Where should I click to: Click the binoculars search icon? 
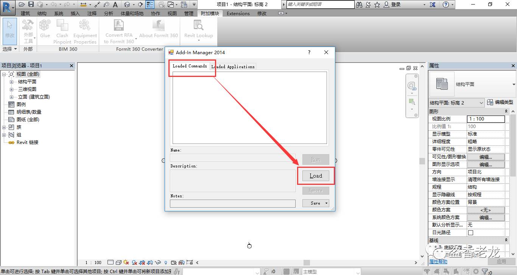[x=359, y=5]
